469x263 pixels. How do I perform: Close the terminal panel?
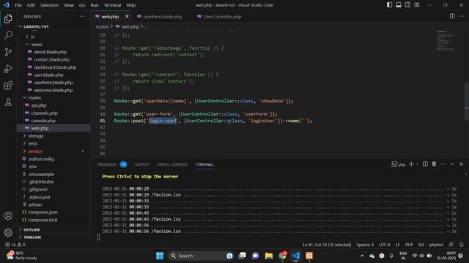[461, 164]
